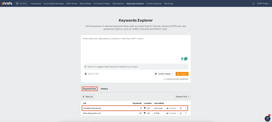Click the US flag in the New Keywords List row
The image size is (272, 122).
(x=145, y=113)
